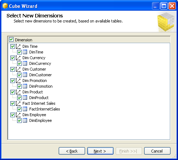Click the Dim Time dimension axis icon

pos(18,46)
